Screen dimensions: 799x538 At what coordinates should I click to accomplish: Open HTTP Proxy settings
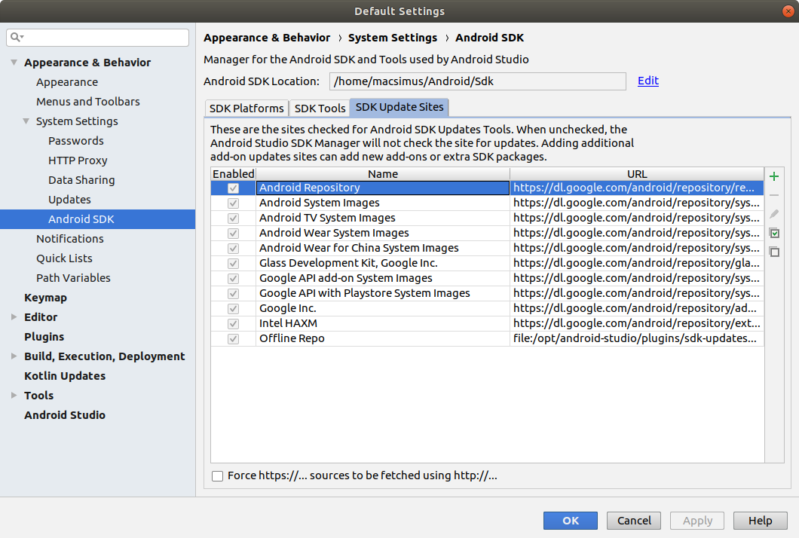click(78, 160)
